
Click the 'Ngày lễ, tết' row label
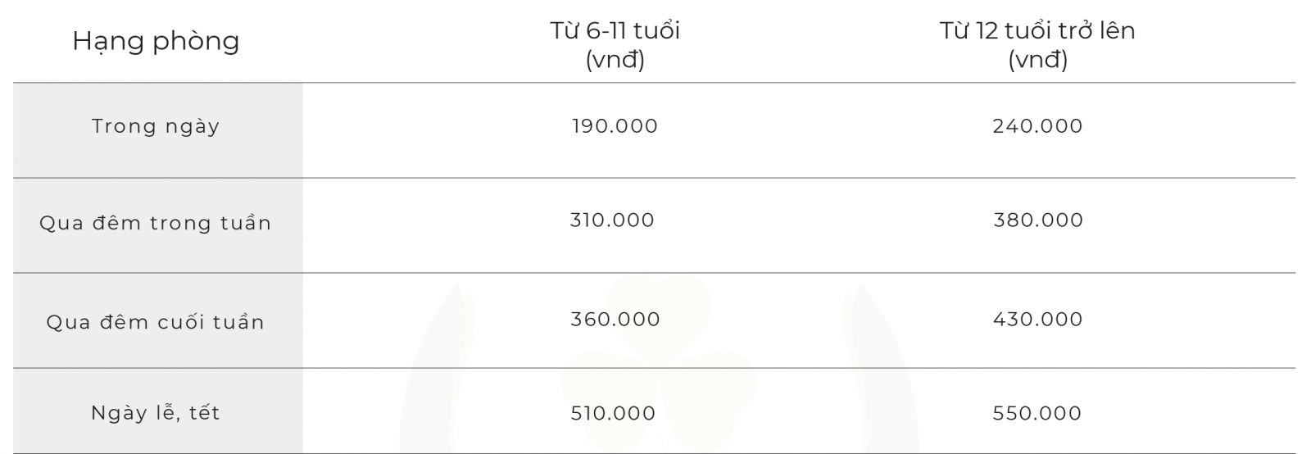pyautogui.click(x=156, y=412)
